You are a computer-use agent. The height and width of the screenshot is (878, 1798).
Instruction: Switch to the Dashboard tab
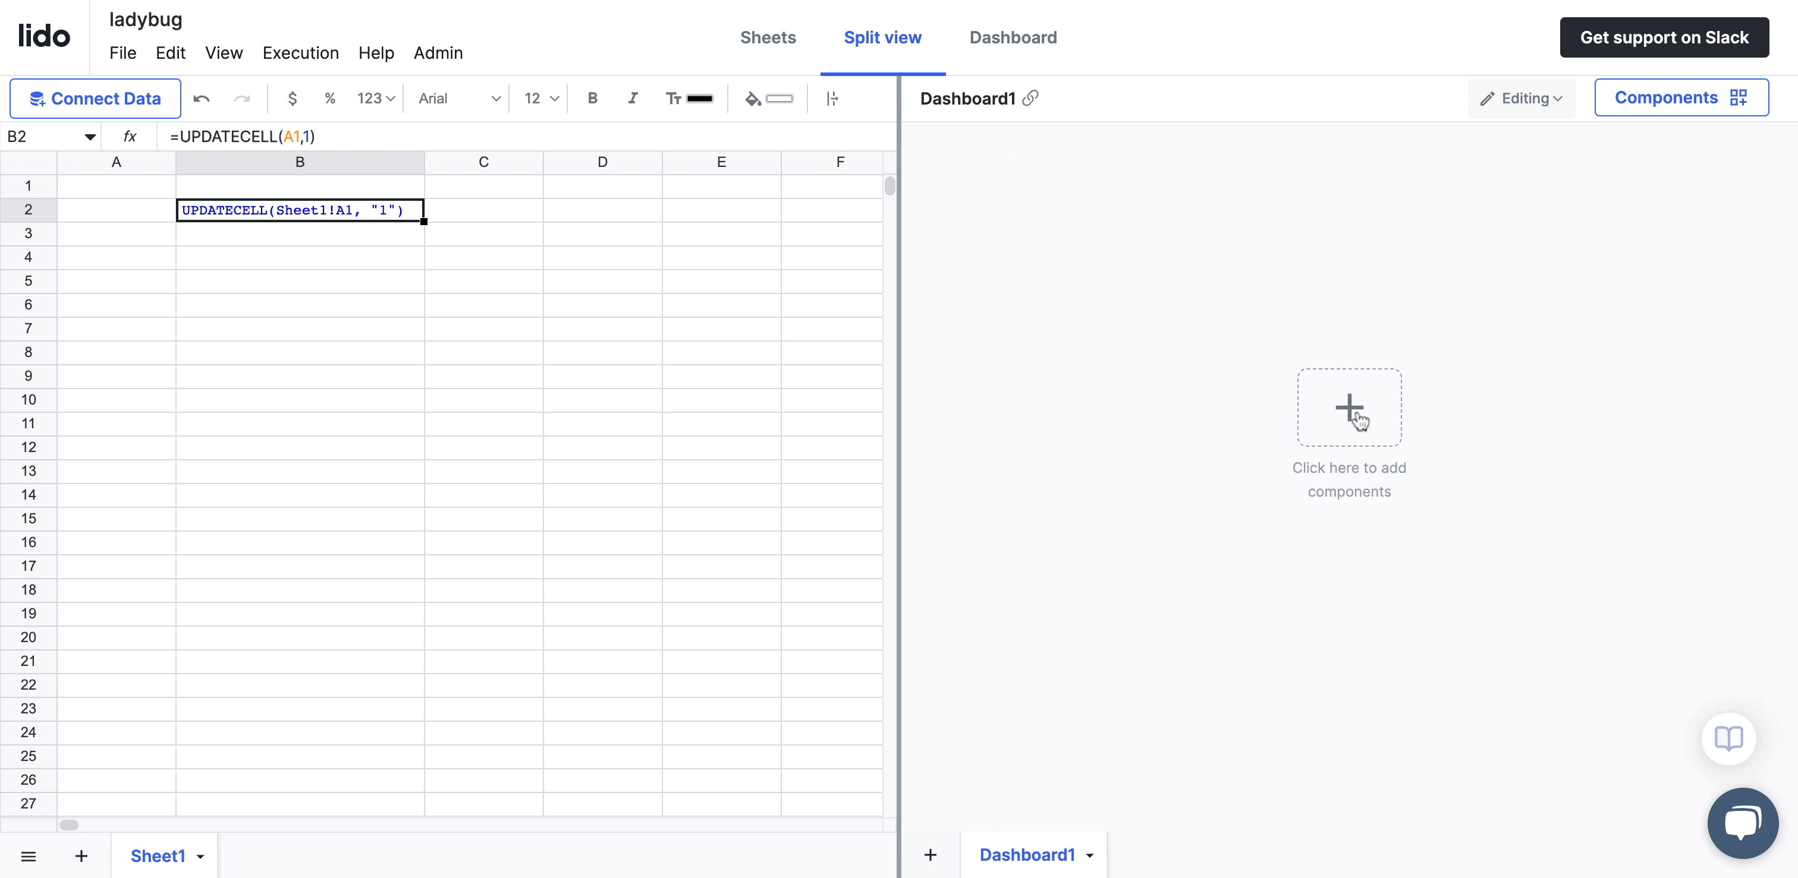1013,37
